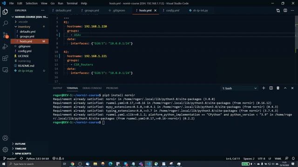This screenshot has height=167, width=298.
Task: Open the Accounts menu icon
Action: point(5,138)
